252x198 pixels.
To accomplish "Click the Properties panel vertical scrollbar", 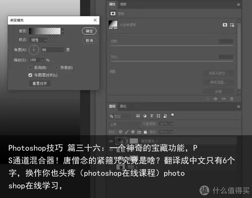I will (x=239, y=55).
